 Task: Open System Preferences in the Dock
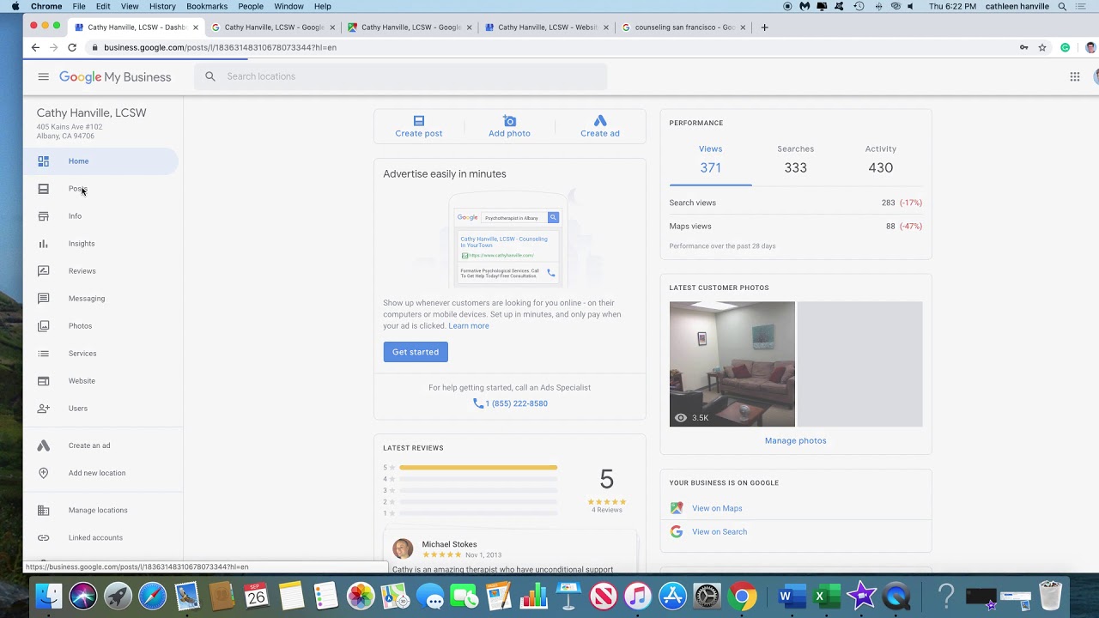click(707, 595)
